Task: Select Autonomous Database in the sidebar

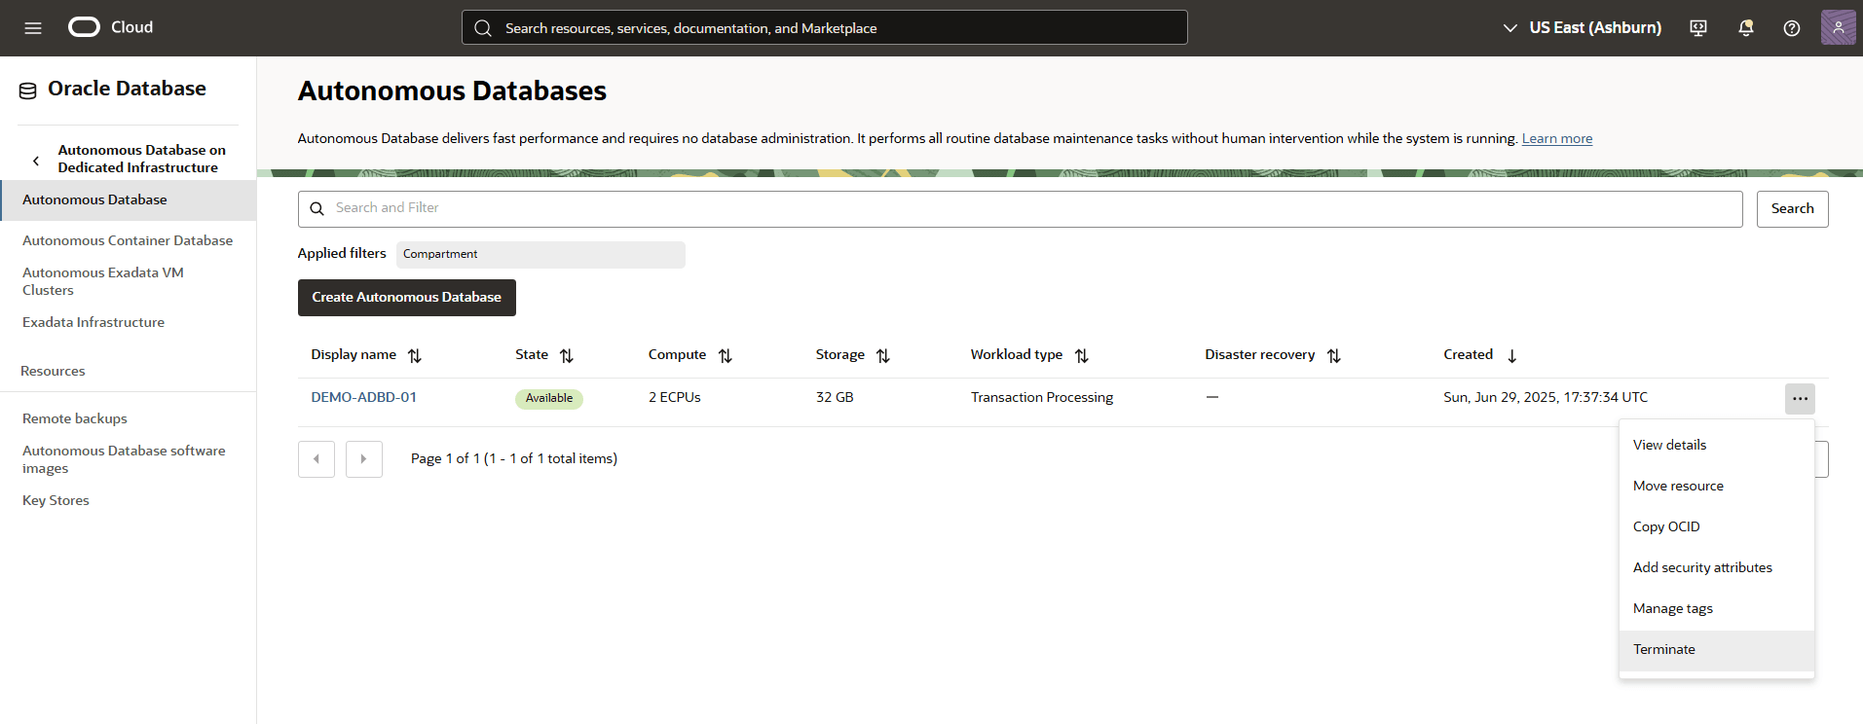Action: coord(129,199)
